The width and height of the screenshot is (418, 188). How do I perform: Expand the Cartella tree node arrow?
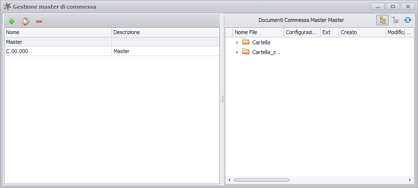point(237,42)
